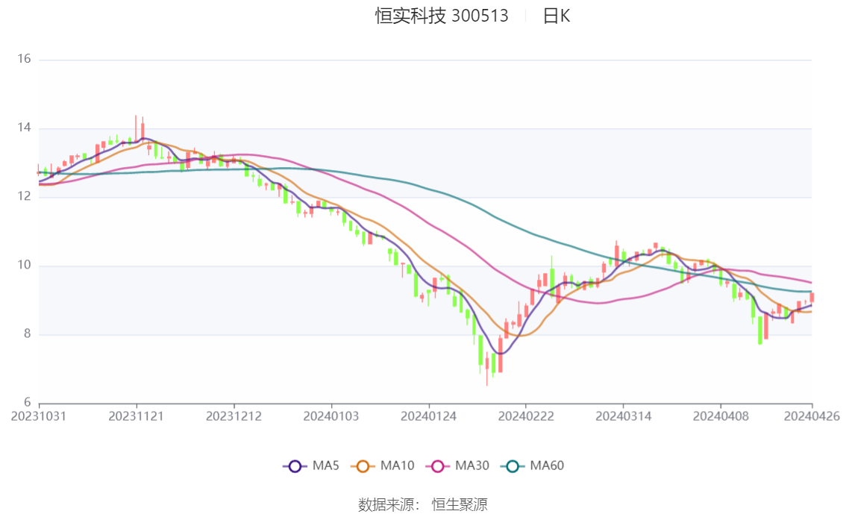
Task: Select the 日K label beside the title
Action: (557, 16)
